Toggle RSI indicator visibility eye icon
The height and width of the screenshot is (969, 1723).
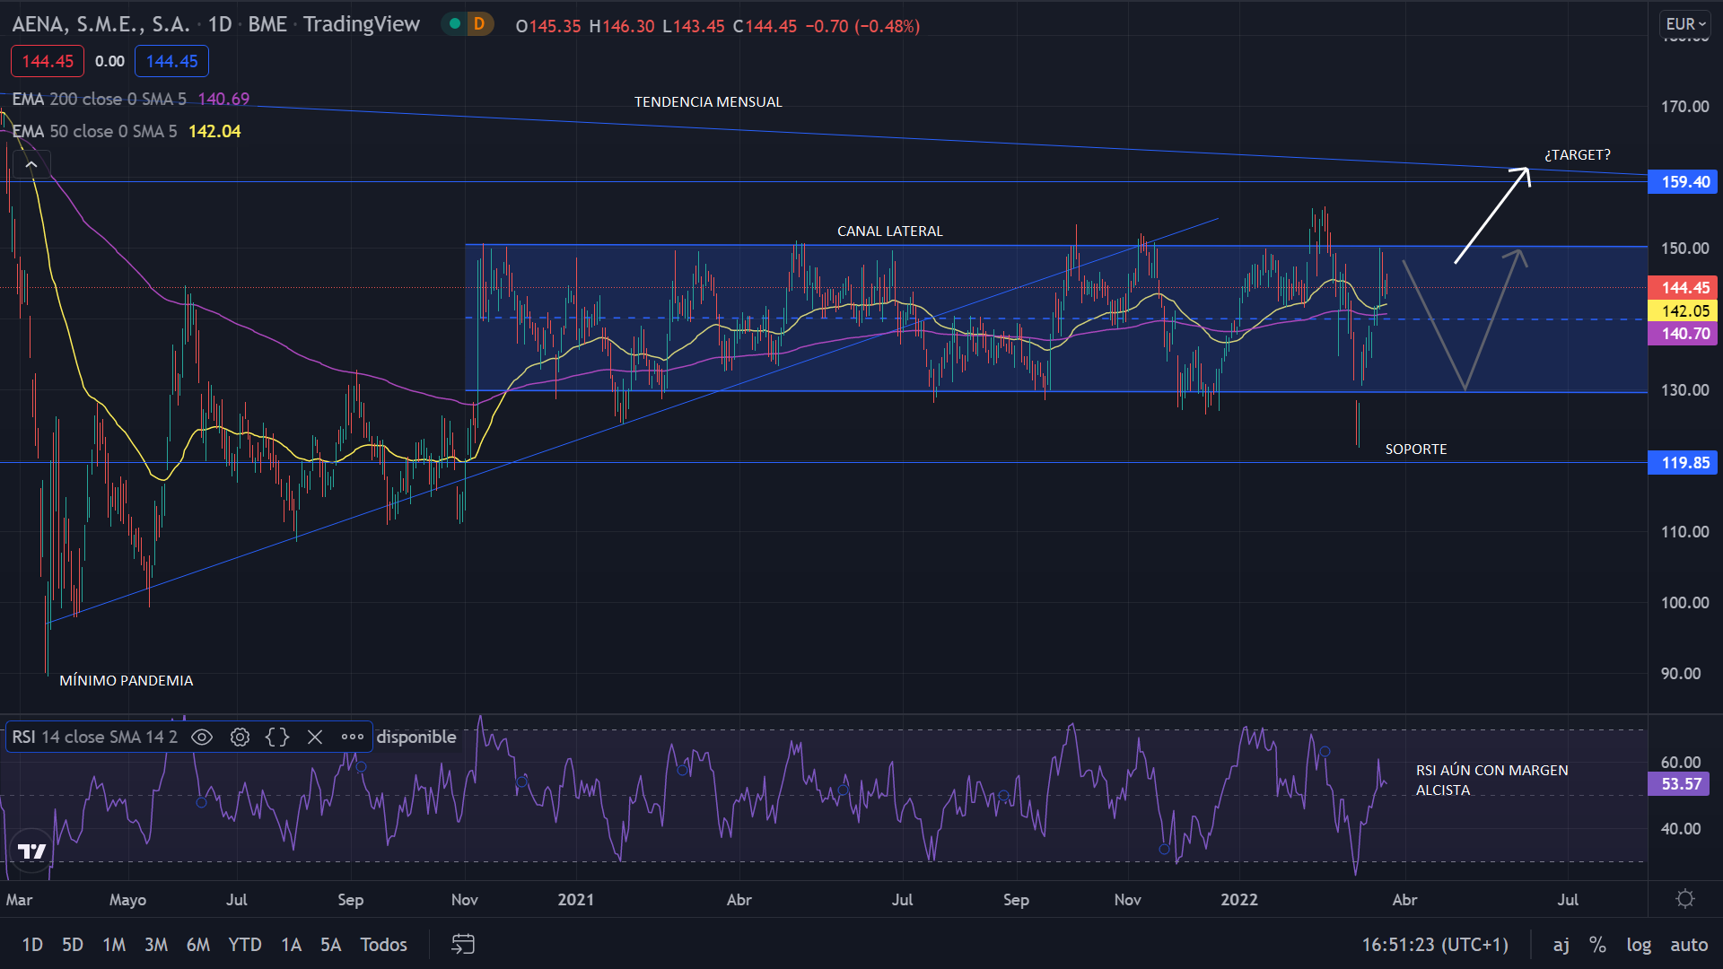coord(202,737)
